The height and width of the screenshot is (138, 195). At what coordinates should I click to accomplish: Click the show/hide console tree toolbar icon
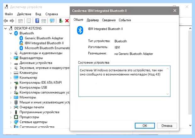pos(20,21)
